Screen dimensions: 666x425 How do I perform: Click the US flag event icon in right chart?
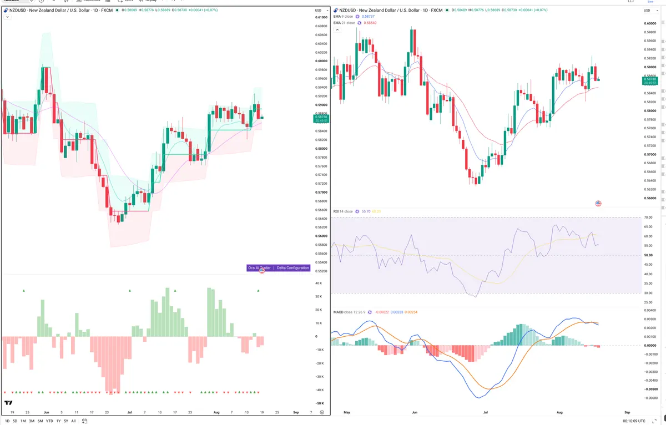click(x=598, y=204)
